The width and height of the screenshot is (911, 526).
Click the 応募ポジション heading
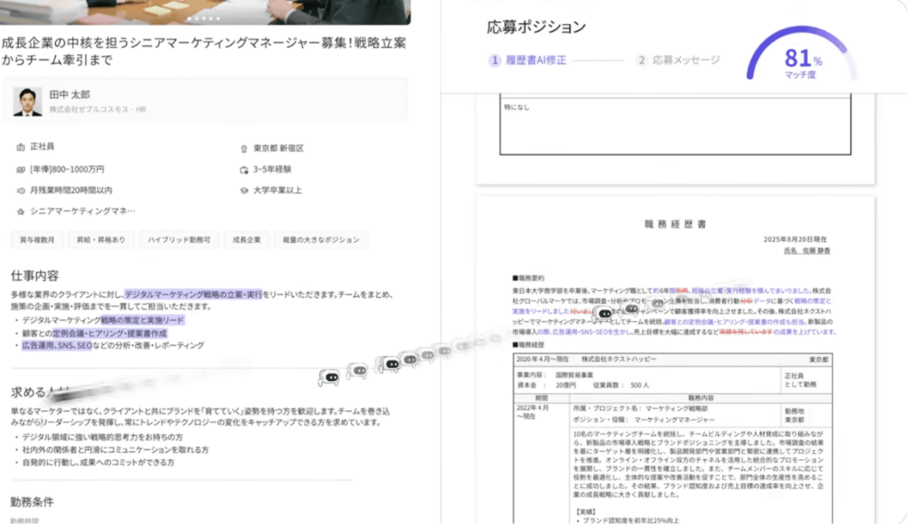click(536, 28)
